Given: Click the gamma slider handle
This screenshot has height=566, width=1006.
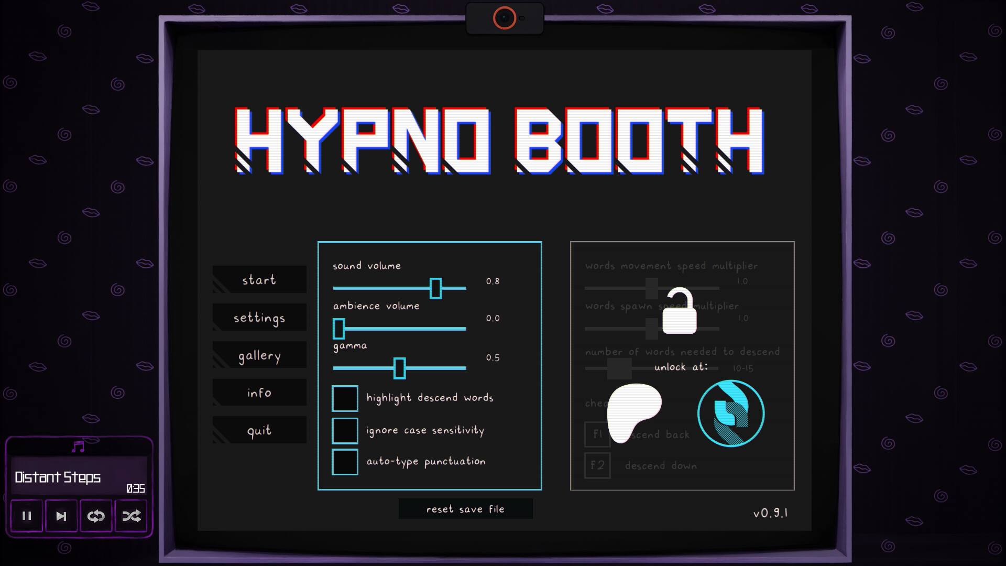Looking at the screenshot, I should pyautogui.click(x=399, y=368).
